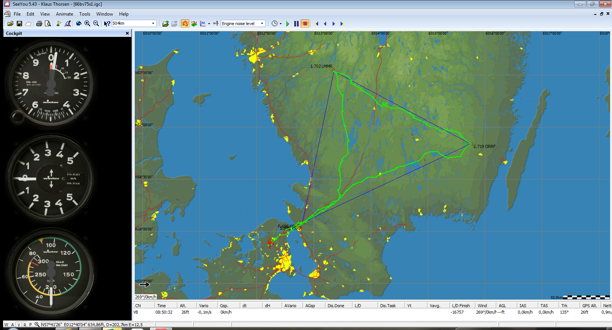Screen dimensions: 612x330
Task: Jump to flight end with last arrow
Action: point(342,24)
